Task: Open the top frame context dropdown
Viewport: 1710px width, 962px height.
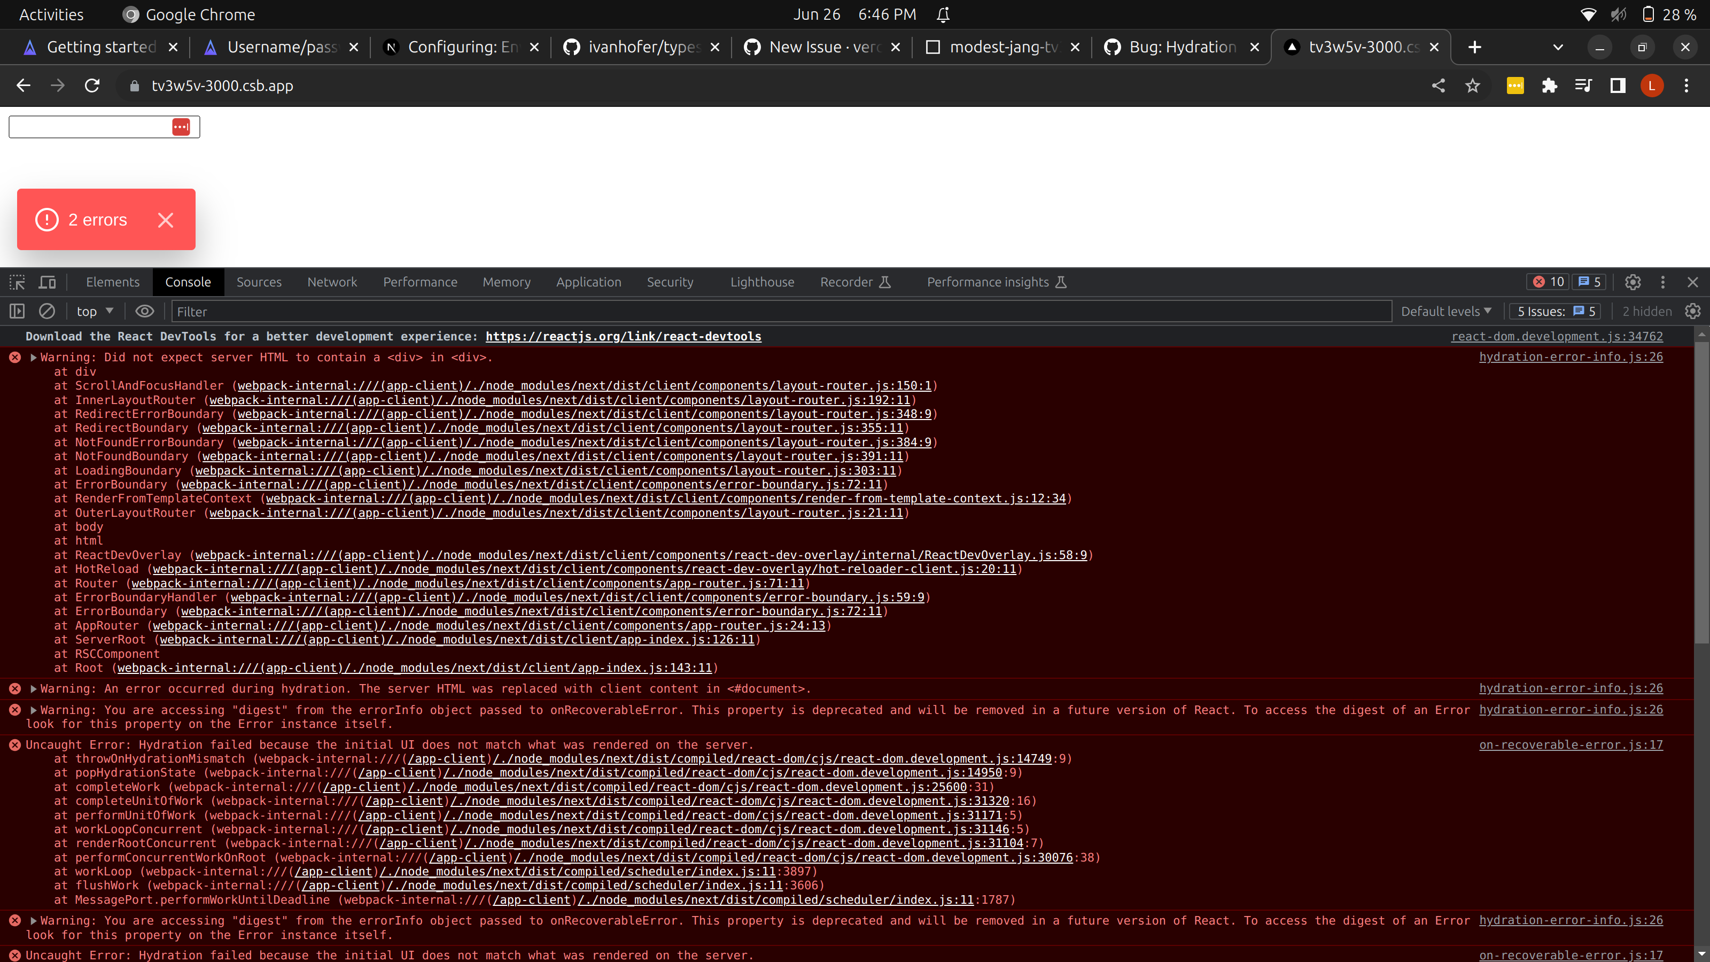Action: click(x=93, y=311)
